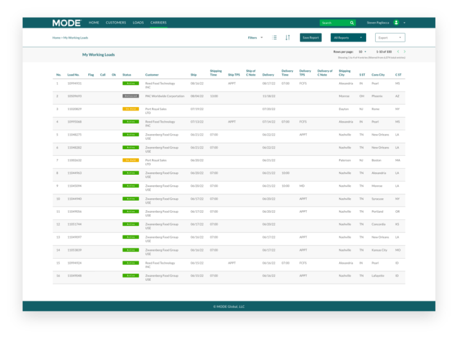Open the Export dropdown
This screenshot has width=458, height=339.
coord(390,38)
